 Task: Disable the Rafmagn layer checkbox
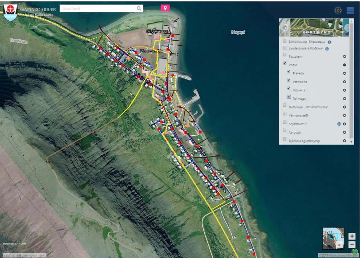point(289,97)
